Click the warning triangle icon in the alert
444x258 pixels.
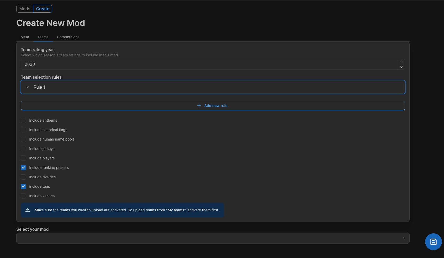pyautogui.click(x=28, y=210)
